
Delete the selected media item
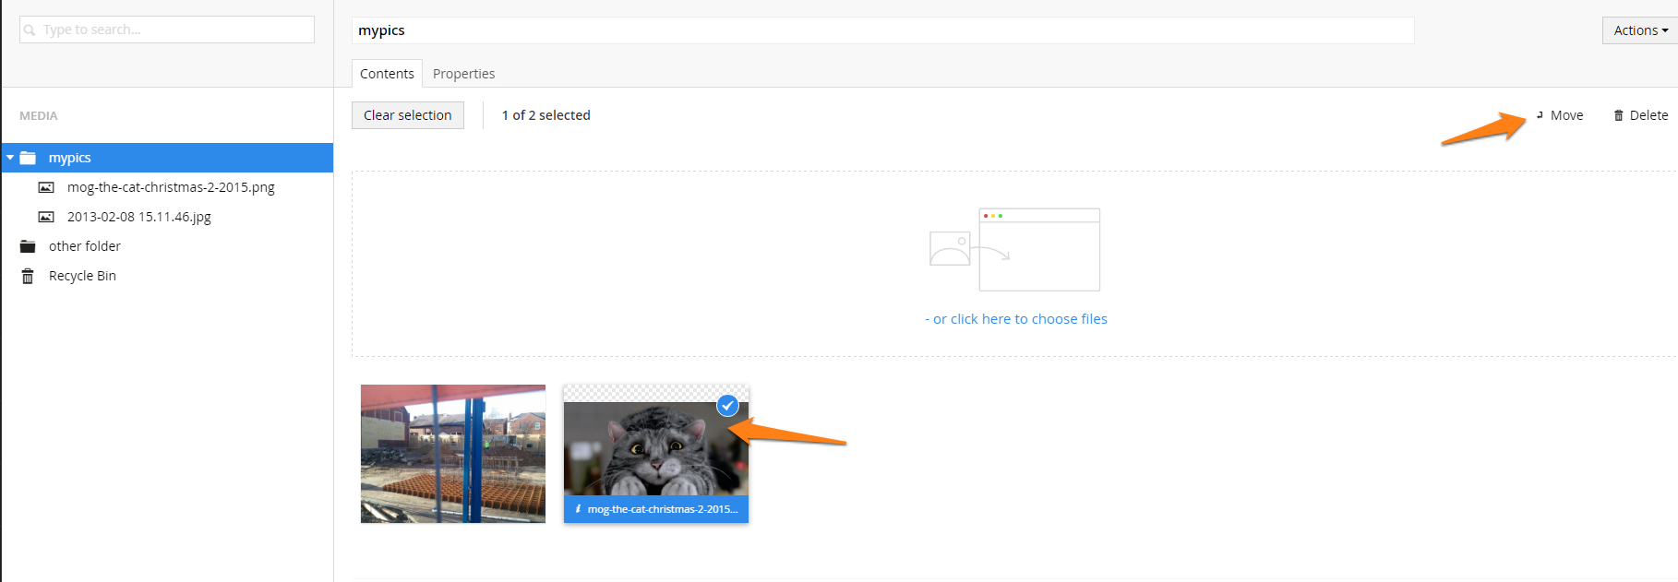[x=1640, y=115]
